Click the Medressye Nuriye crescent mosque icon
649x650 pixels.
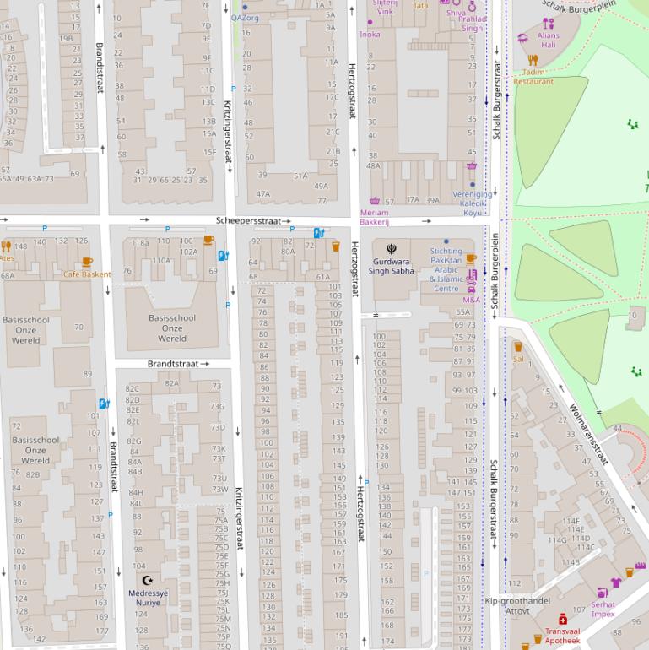pos(148,581)
